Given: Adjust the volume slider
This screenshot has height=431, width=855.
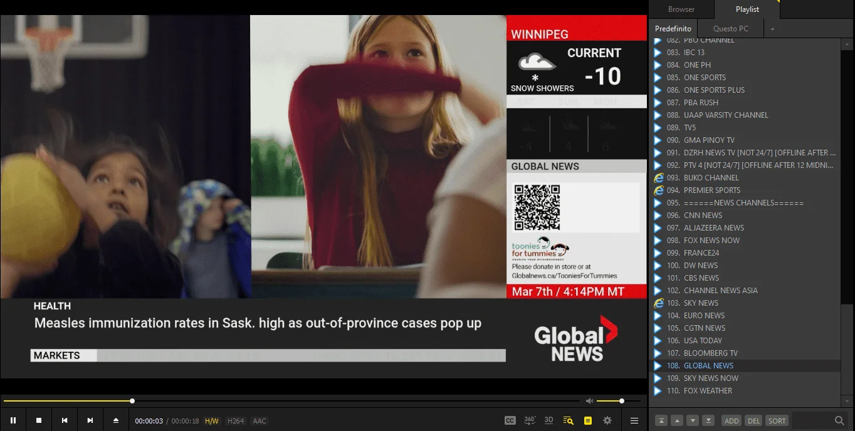Looking at the screenshot, I should click(x=619, y=401).
